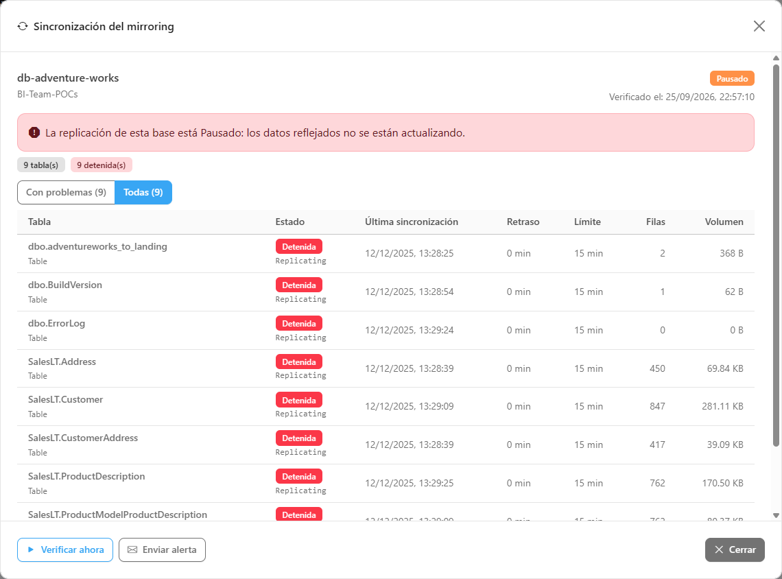Screen dimensions: 782x579
Task: Click the Detenida badge for dbo.ErrorLog
Action: pyautogui.click(x=299, y=324)
